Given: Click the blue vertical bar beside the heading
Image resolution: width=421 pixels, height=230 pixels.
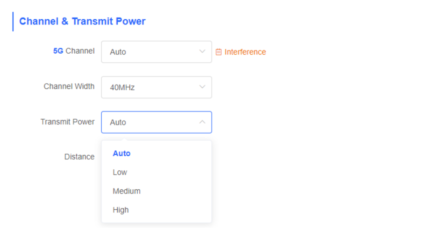Looking at the screenshot, I should tap(13, 21).
